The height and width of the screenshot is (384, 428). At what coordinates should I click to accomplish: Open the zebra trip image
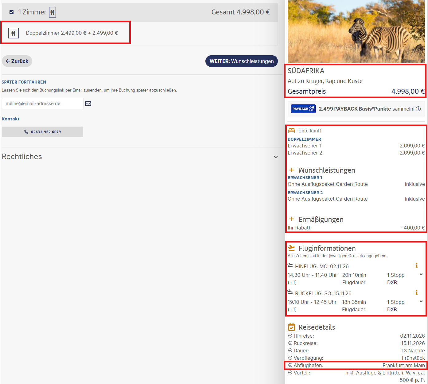356,31
